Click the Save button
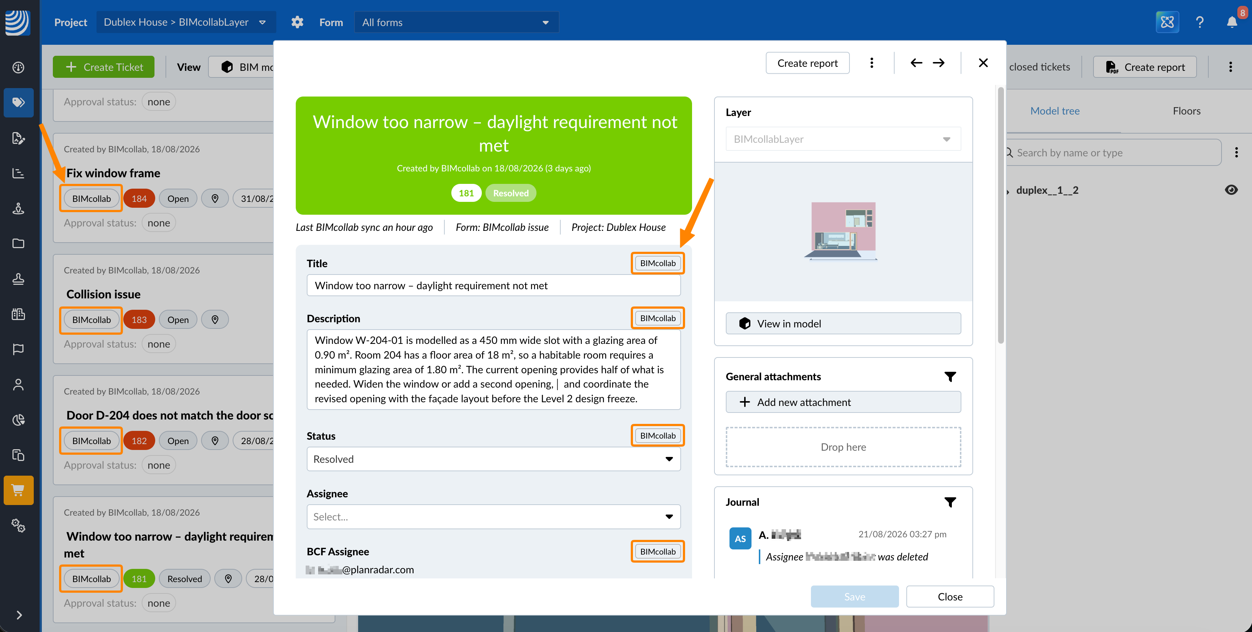The width and height of the screenshot is (1252, 632). (855, 596)
